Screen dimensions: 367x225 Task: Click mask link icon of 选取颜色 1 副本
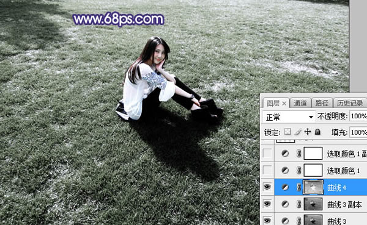point(298,153)
